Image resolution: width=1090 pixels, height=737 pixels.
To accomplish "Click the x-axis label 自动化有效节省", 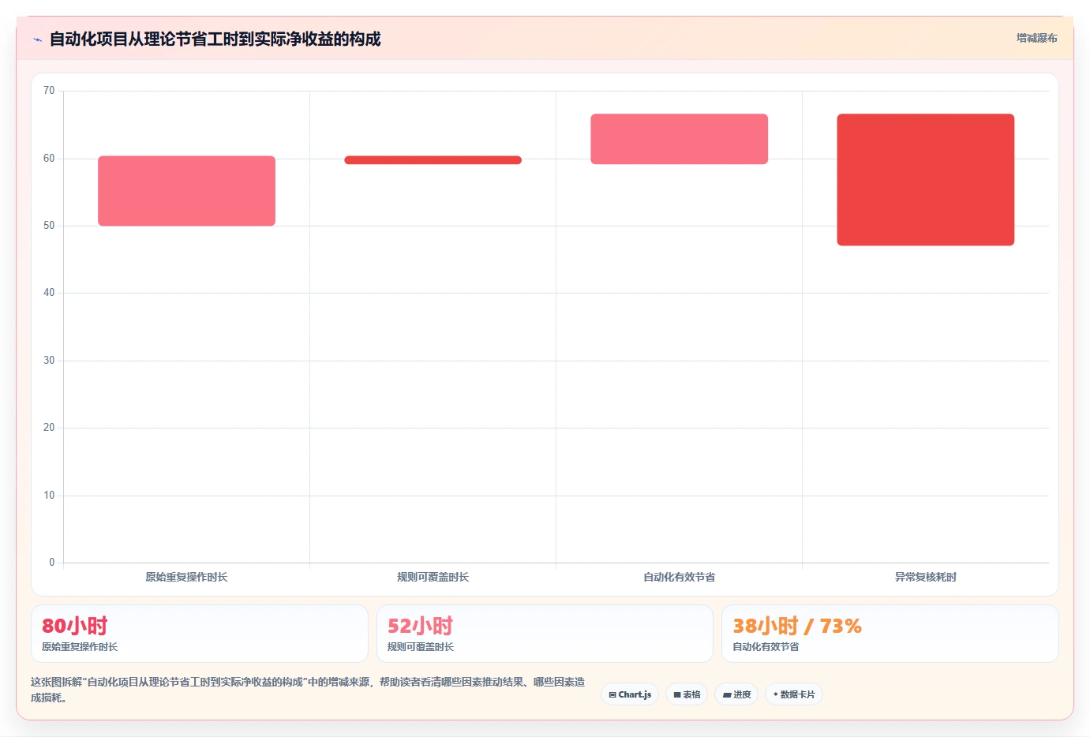I will coord(679,578).
